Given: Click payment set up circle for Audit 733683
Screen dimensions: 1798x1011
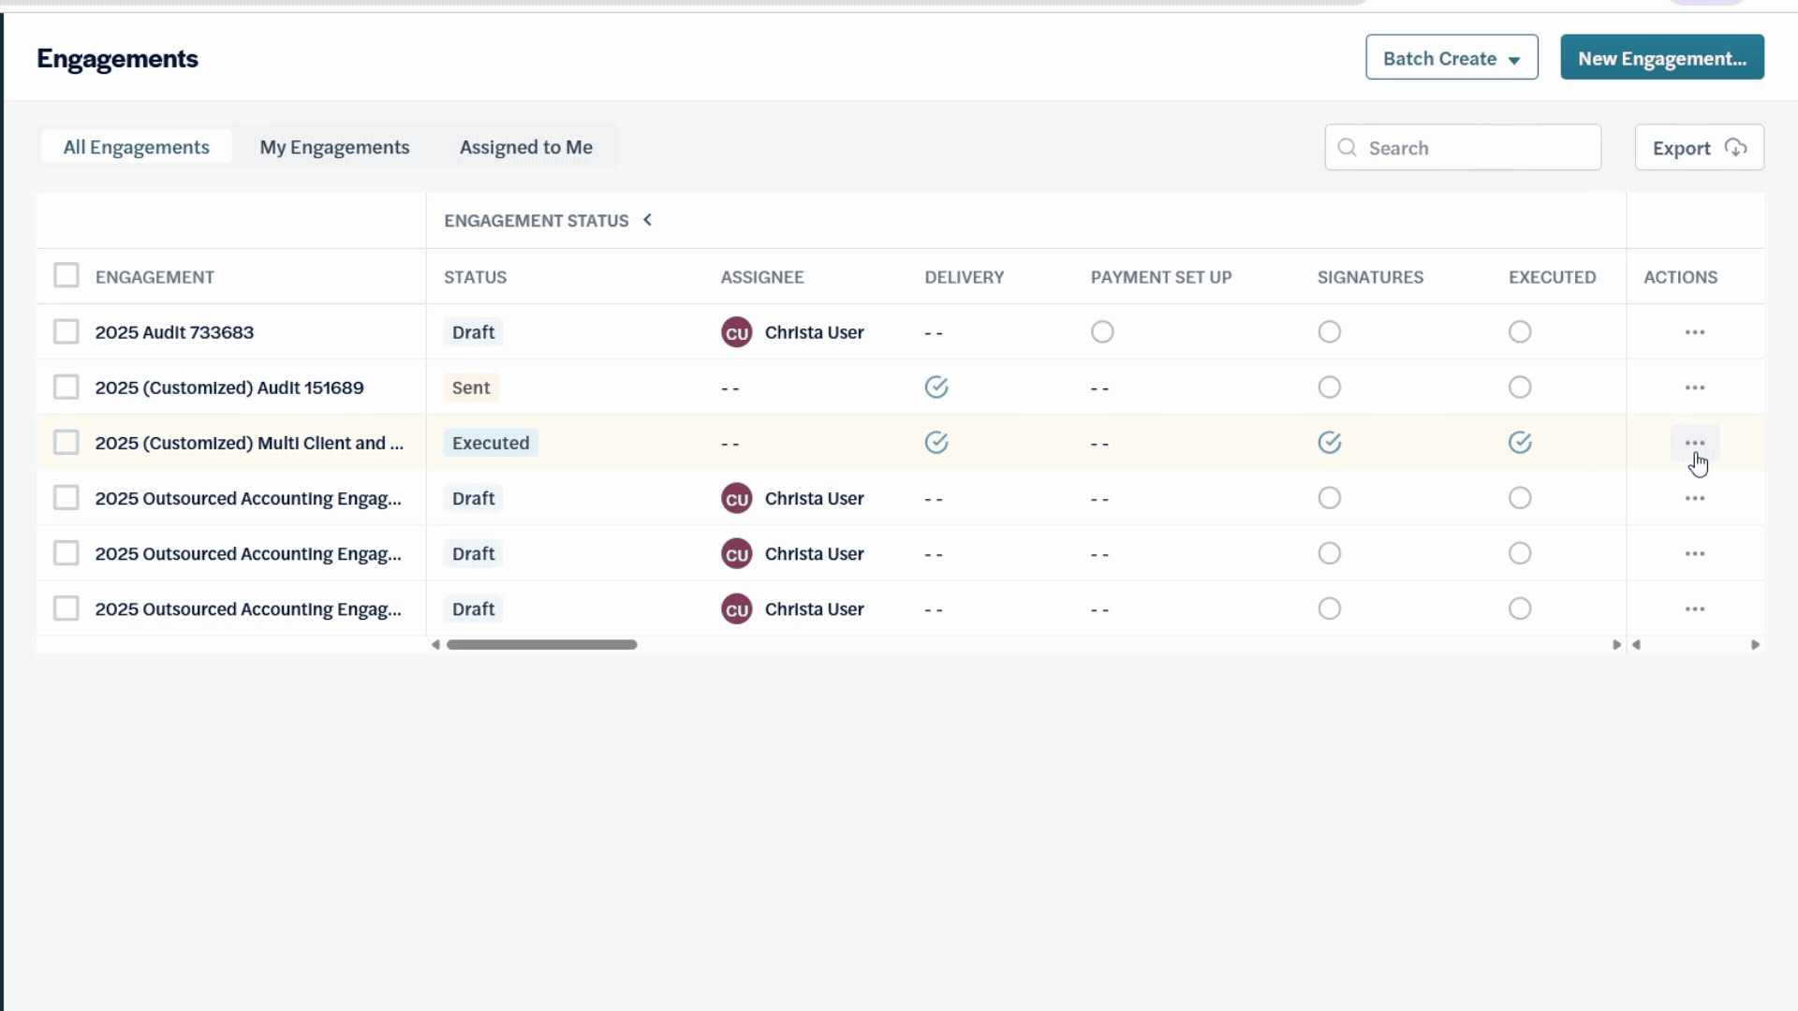Looking at the screenshot, I should (1102, 332).
